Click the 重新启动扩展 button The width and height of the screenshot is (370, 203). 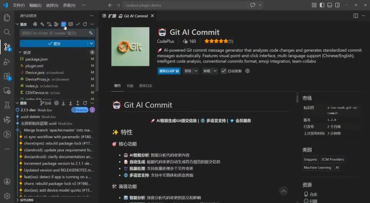(169, 71)
